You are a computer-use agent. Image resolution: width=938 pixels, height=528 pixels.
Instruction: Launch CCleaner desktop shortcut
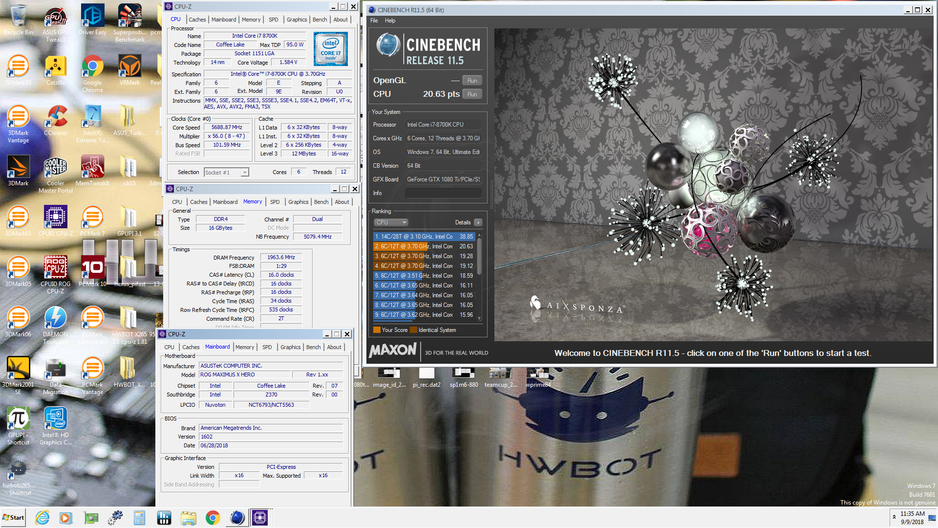coord(56,121)
